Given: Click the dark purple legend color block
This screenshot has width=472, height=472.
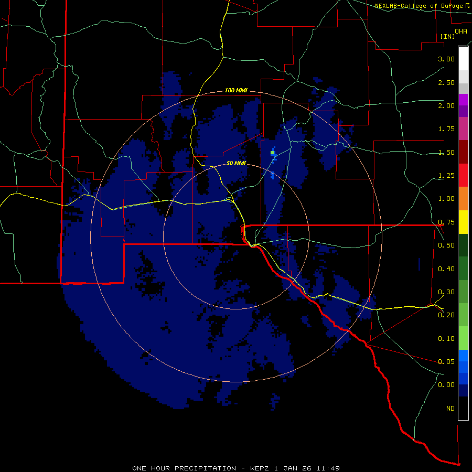Looking at the screenshot, I should coord(463,111).
